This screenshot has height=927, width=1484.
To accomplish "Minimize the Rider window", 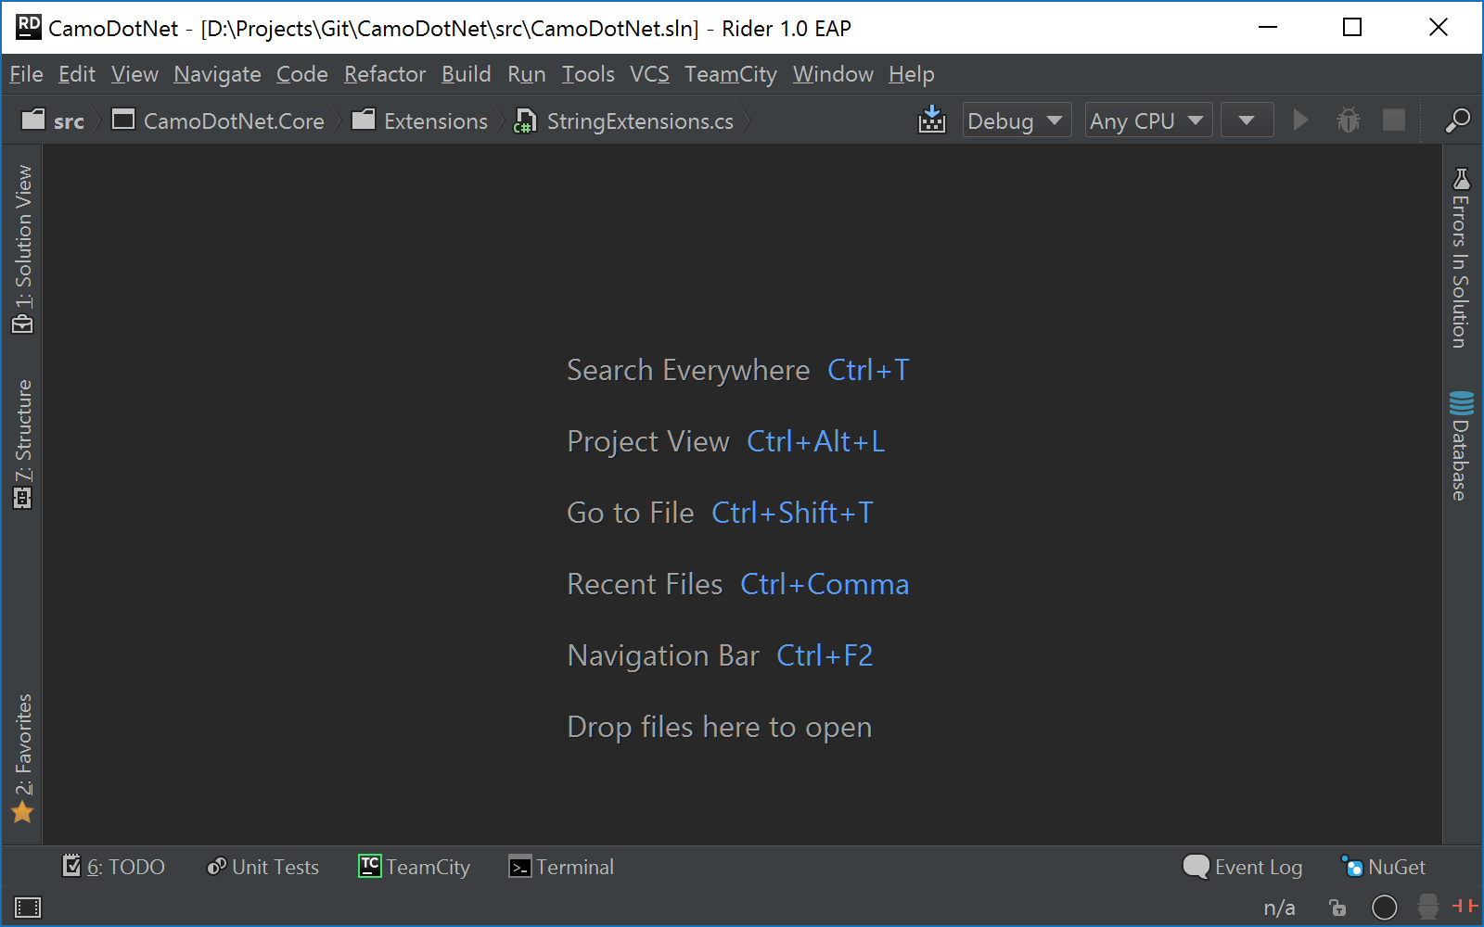I will [1268, 27].
